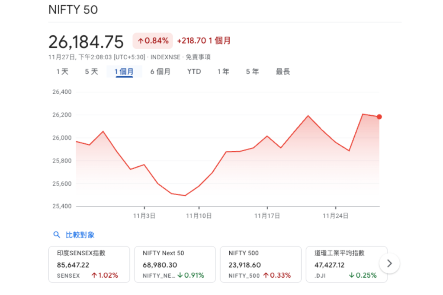The height and width of the screenshot is (295, 443).
Task: Select the 5 天 time range tab
Action: click(92, 72)
